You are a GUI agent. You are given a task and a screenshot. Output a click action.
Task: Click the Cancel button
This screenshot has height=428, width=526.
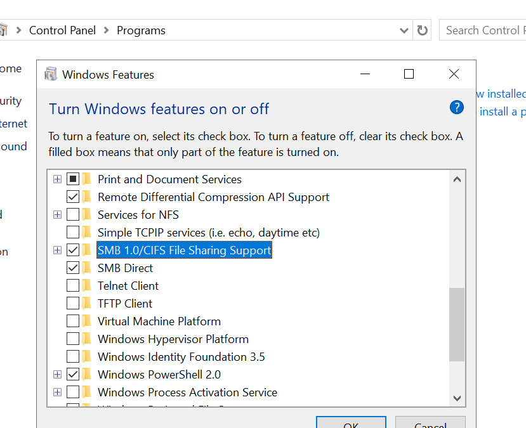click(430, 424)
